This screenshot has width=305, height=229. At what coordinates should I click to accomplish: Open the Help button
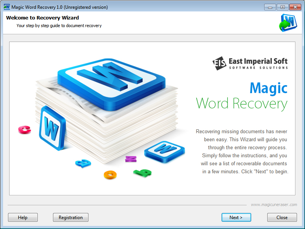click(23, 217)
